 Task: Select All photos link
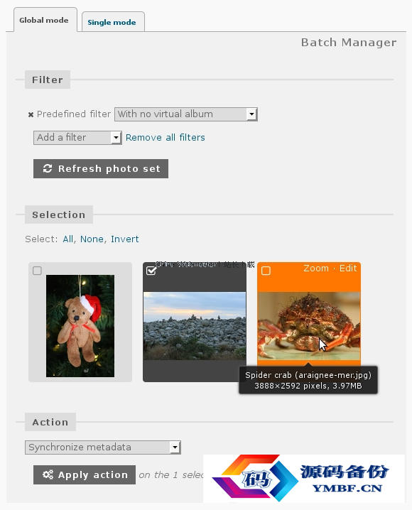pyautogui.click(x=68, y=239)
